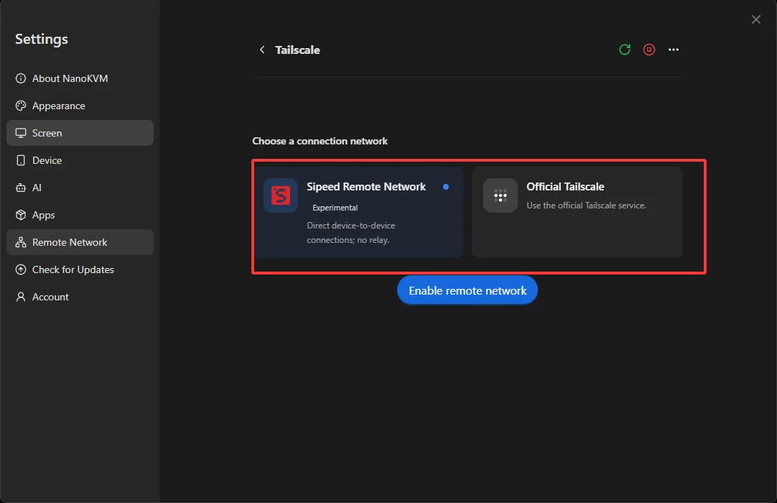Open Device settings section

(x=80, y=160)
